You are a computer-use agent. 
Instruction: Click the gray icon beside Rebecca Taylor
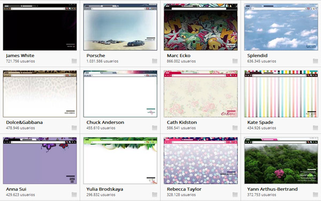[x=235, y=195]
